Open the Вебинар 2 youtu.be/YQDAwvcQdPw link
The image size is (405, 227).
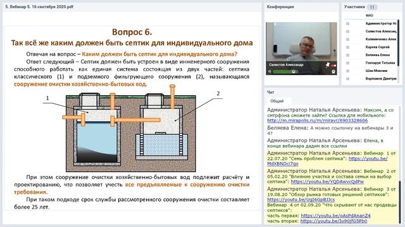327,182
